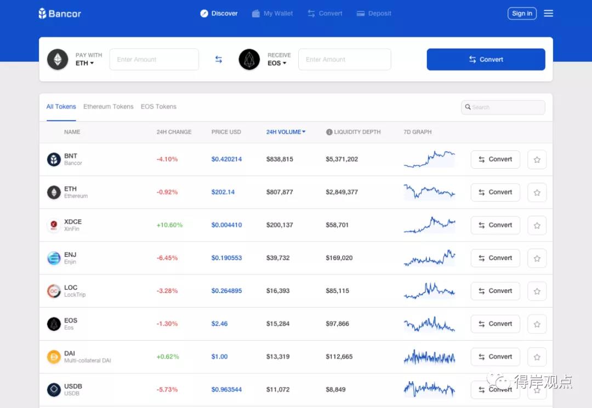Favorite EOS with the star
This screenshot has width=592, height=408.
coord(537,324)
